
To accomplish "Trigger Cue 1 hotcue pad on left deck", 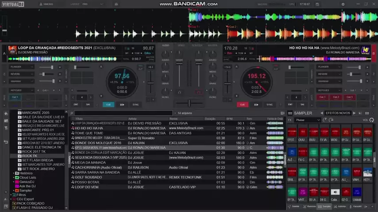I will click(15, 97).
